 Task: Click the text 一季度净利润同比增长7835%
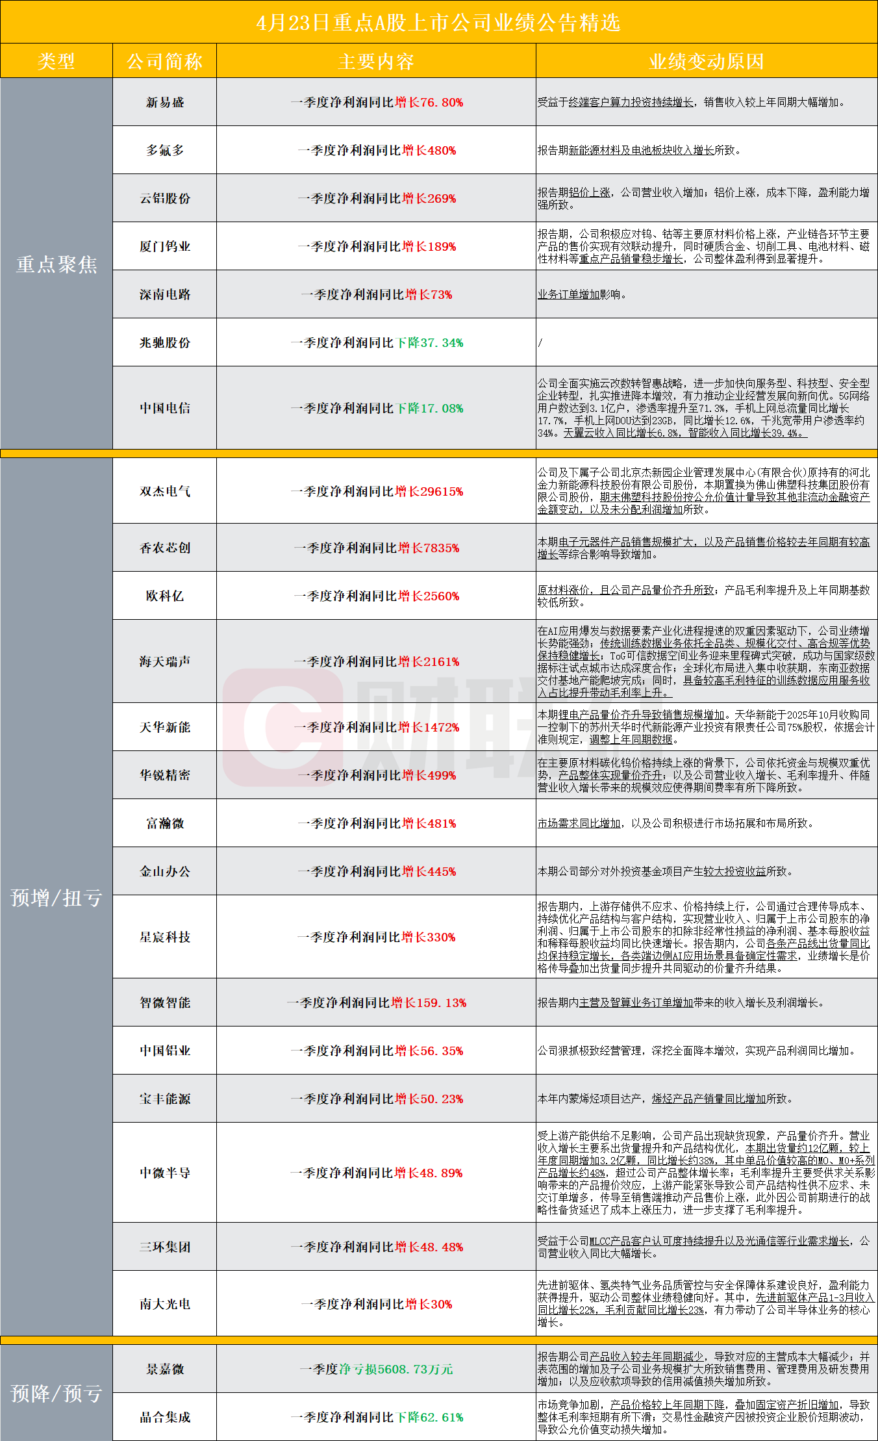pyautogui.click(x=377, y=548)
